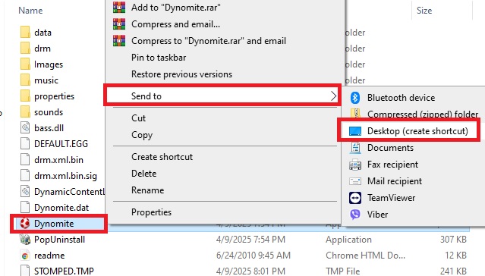Image resolution: width=485 pixels, height=276 pixels.
Task: Select Compress to "Dynomite.rar" and email
Action: coord(209,40)
